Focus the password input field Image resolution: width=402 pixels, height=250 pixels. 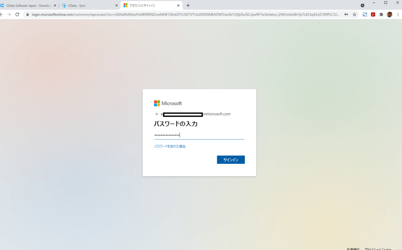click(x=199, y=135)
